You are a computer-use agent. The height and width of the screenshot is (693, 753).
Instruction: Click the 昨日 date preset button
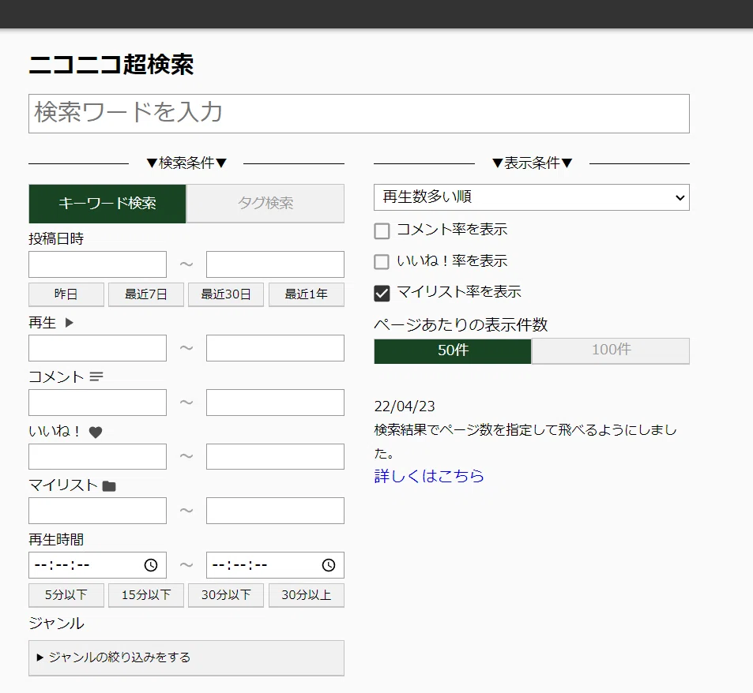click(x=66, y=294)
